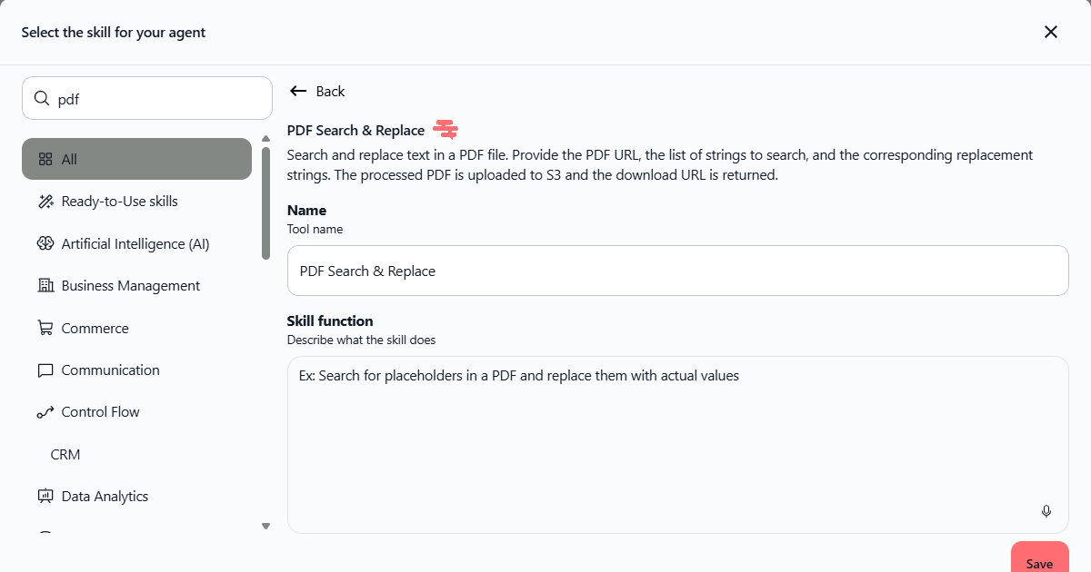Select the All category
The image size is (1091, 572).
click(x=136, y=159)
